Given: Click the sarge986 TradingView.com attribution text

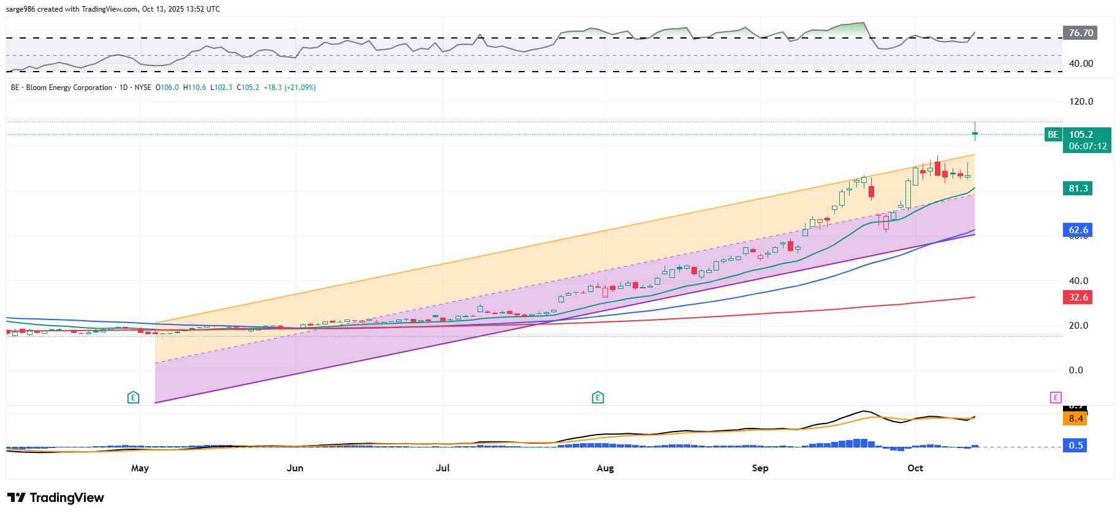Looking at the screenshot, I should coord(113,9).
